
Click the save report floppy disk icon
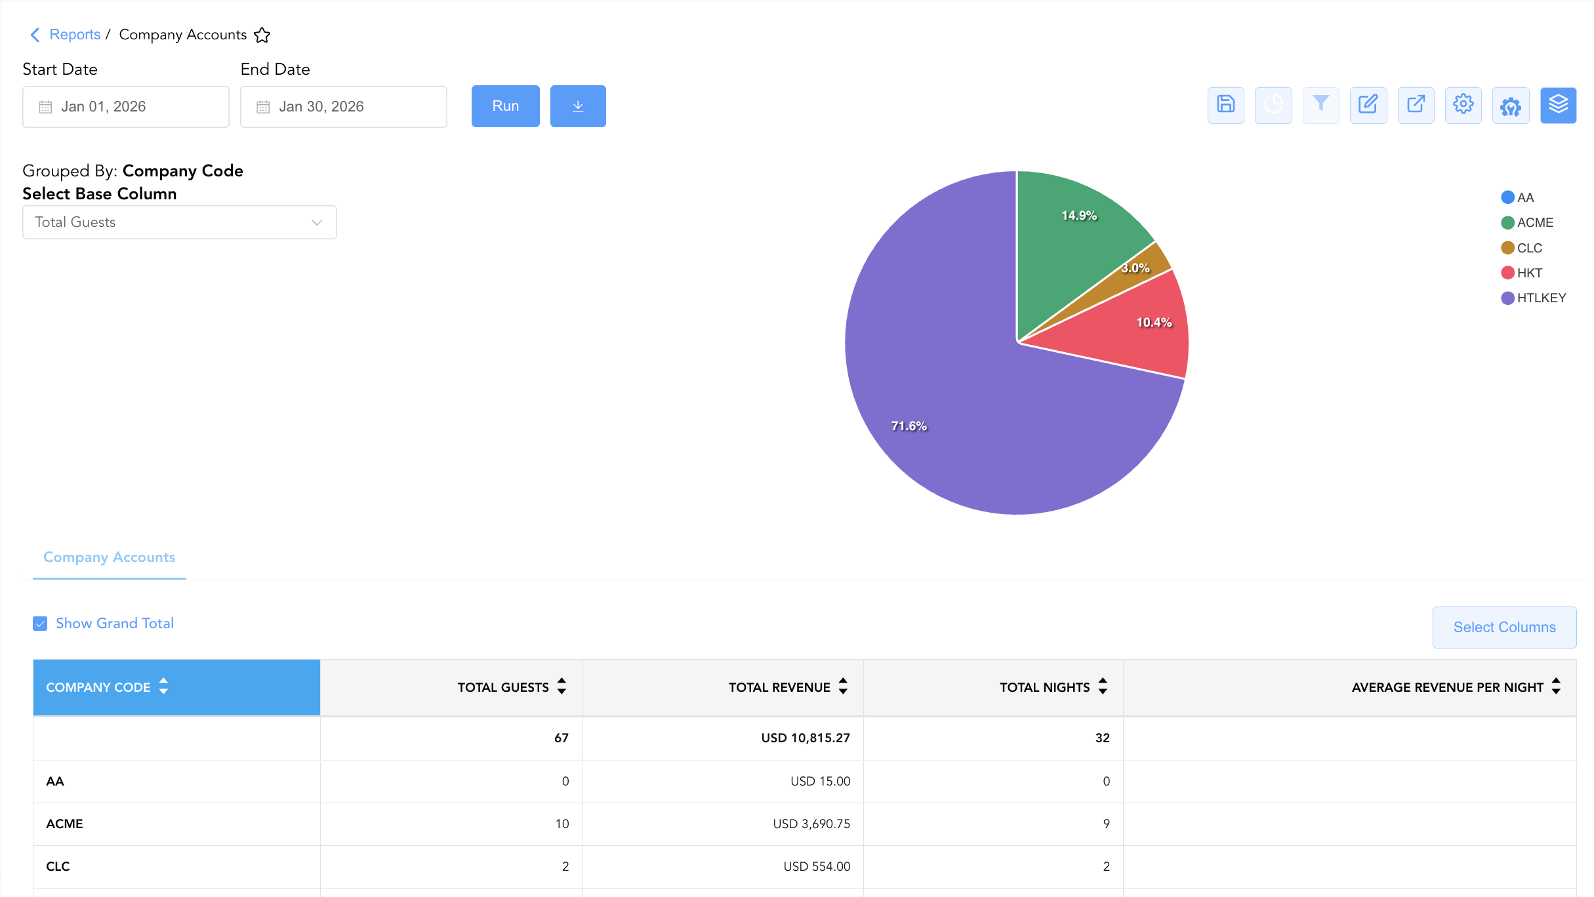(x=1225, y=106)
